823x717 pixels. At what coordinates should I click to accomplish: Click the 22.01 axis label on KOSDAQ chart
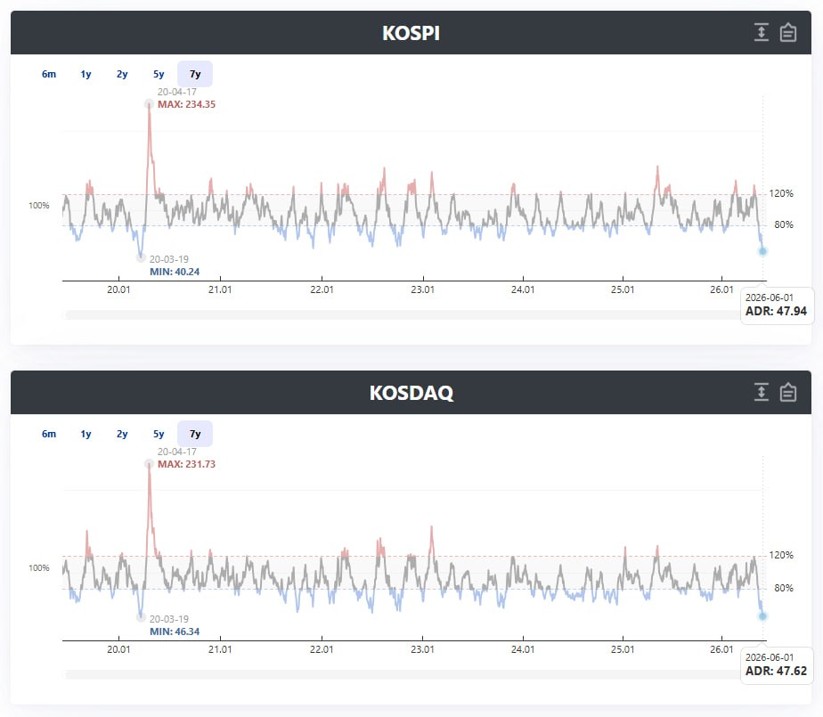click(x=322, y=649)
